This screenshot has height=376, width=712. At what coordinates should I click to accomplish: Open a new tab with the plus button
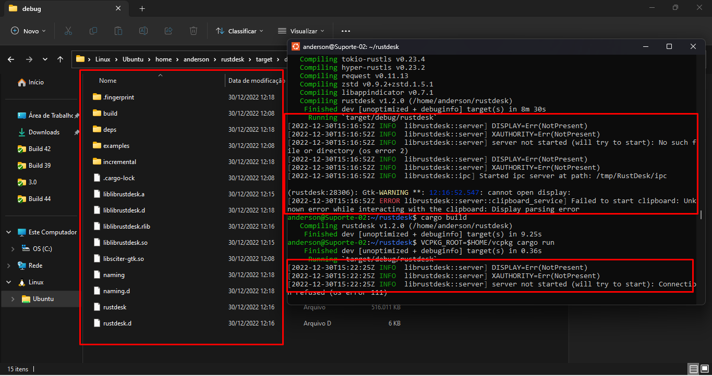point(142,8)
